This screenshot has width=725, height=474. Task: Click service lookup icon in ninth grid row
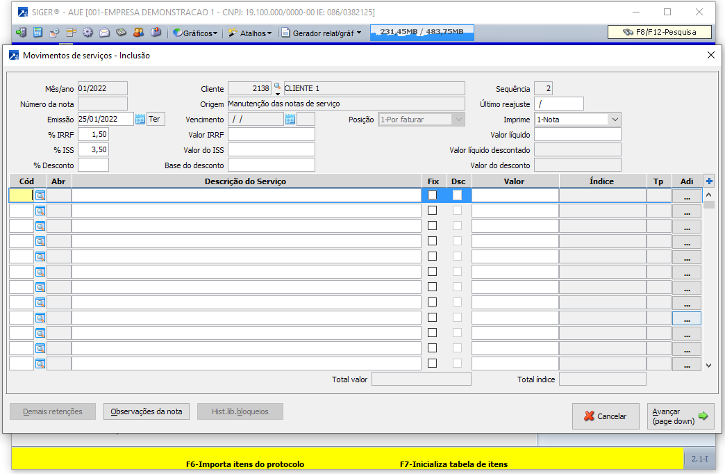click(x=40, y=318)
